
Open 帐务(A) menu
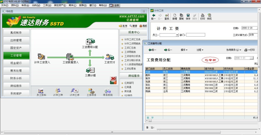25,5
